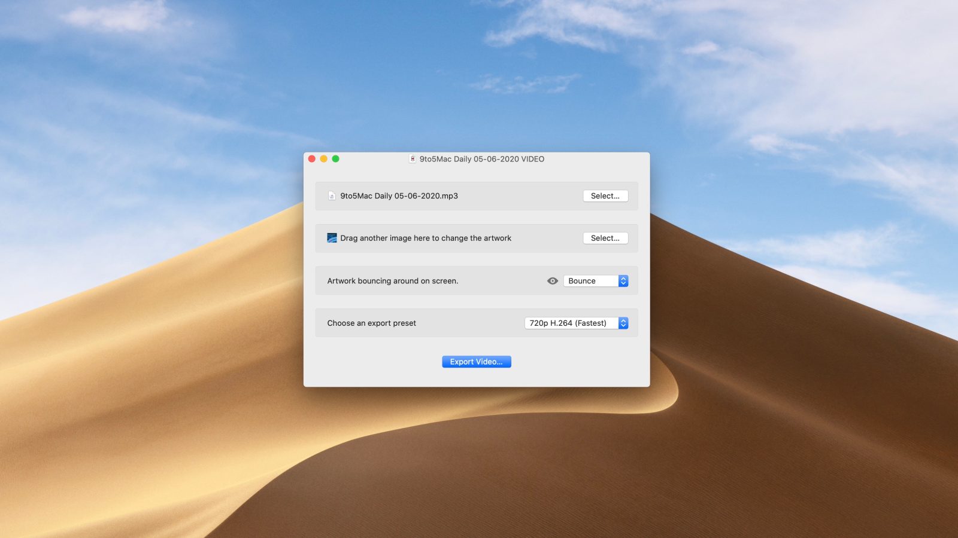Select the '9to5Mac Daily 05-06-2020.mp3' file name

coord(399,196)
